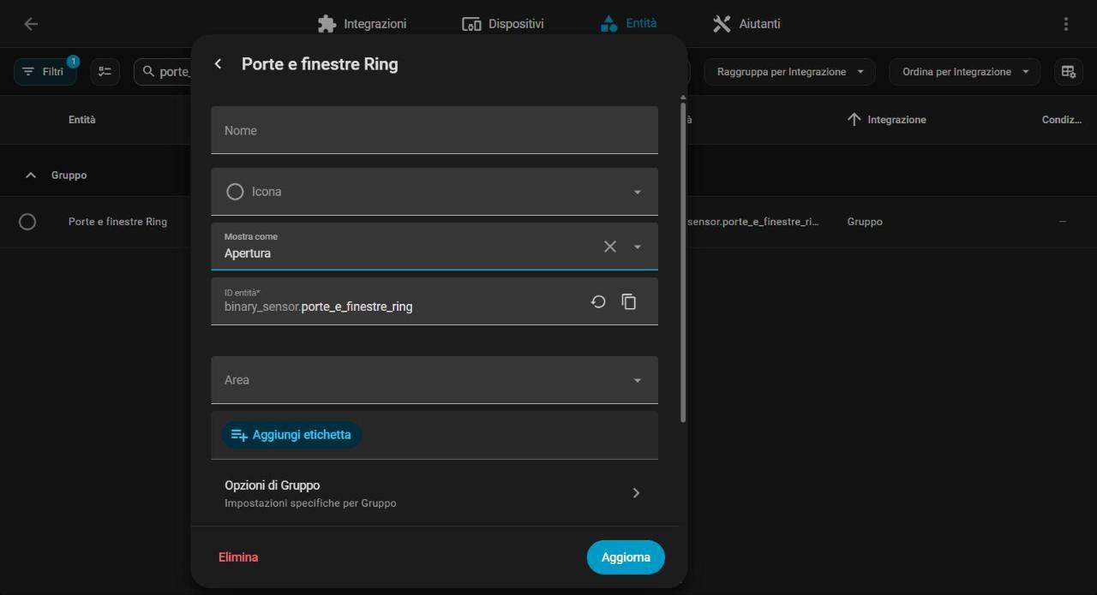Switch to the Entità tab
The height and width of the screenshot is (595, 1097).
pyautogui.click(x=628, y=24)
